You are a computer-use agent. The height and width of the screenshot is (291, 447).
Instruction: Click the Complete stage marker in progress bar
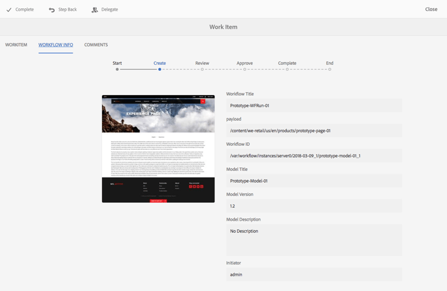pyautogui.click(x=287, y=69)
